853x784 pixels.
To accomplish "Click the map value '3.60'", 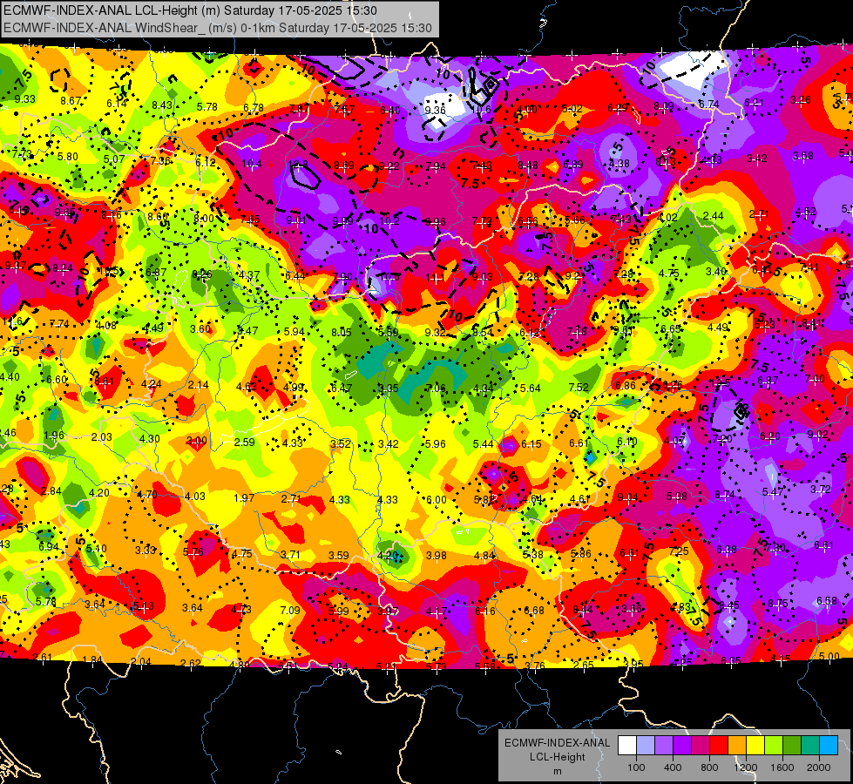I will point(200,329).
